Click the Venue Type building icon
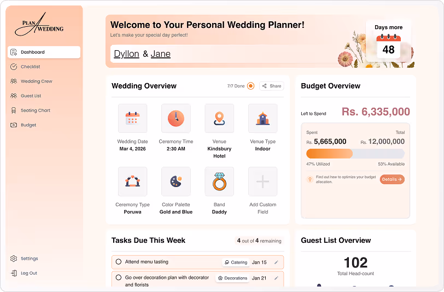The image size is (444, 292). coord(263,118)
